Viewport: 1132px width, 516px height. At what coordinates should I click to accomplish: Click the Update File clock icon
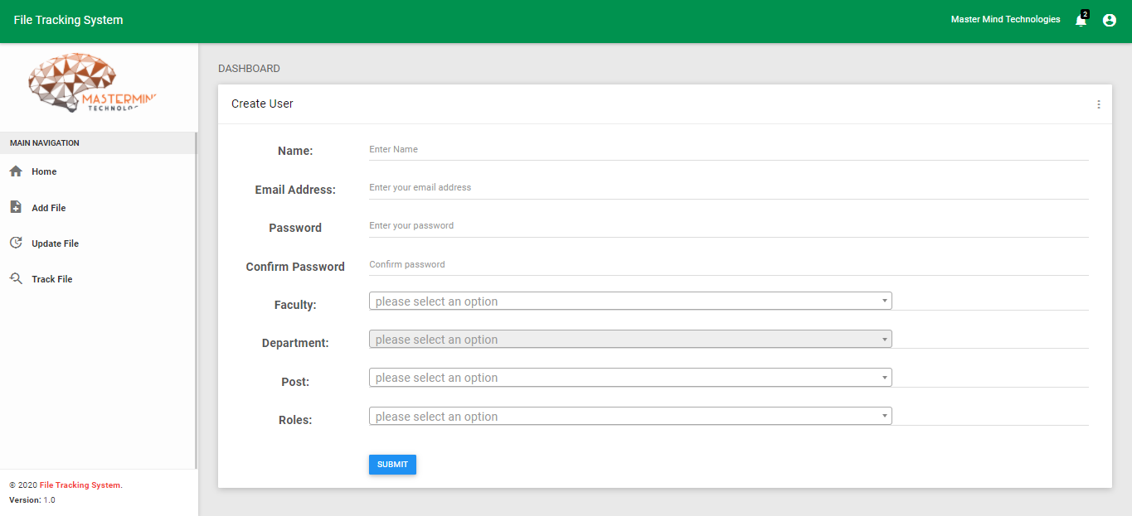16,243
